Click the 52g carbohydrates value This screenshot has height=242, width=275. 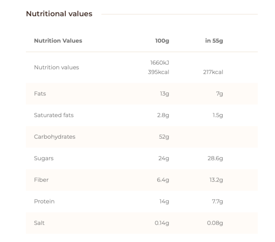coord(164,137)
